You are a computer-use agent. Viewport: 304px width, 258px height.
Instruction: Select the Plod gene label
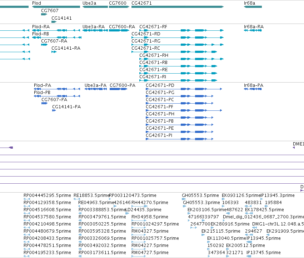pyautogui.click(x=36, y=3)
